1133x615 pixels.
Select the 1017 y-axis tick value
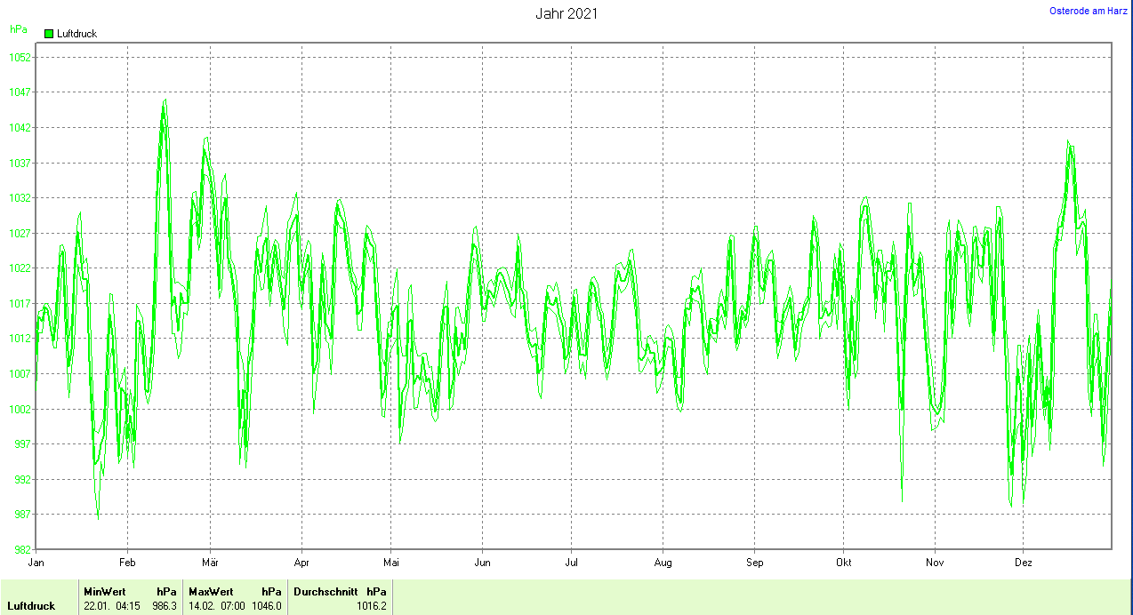[x=20, y=303]
